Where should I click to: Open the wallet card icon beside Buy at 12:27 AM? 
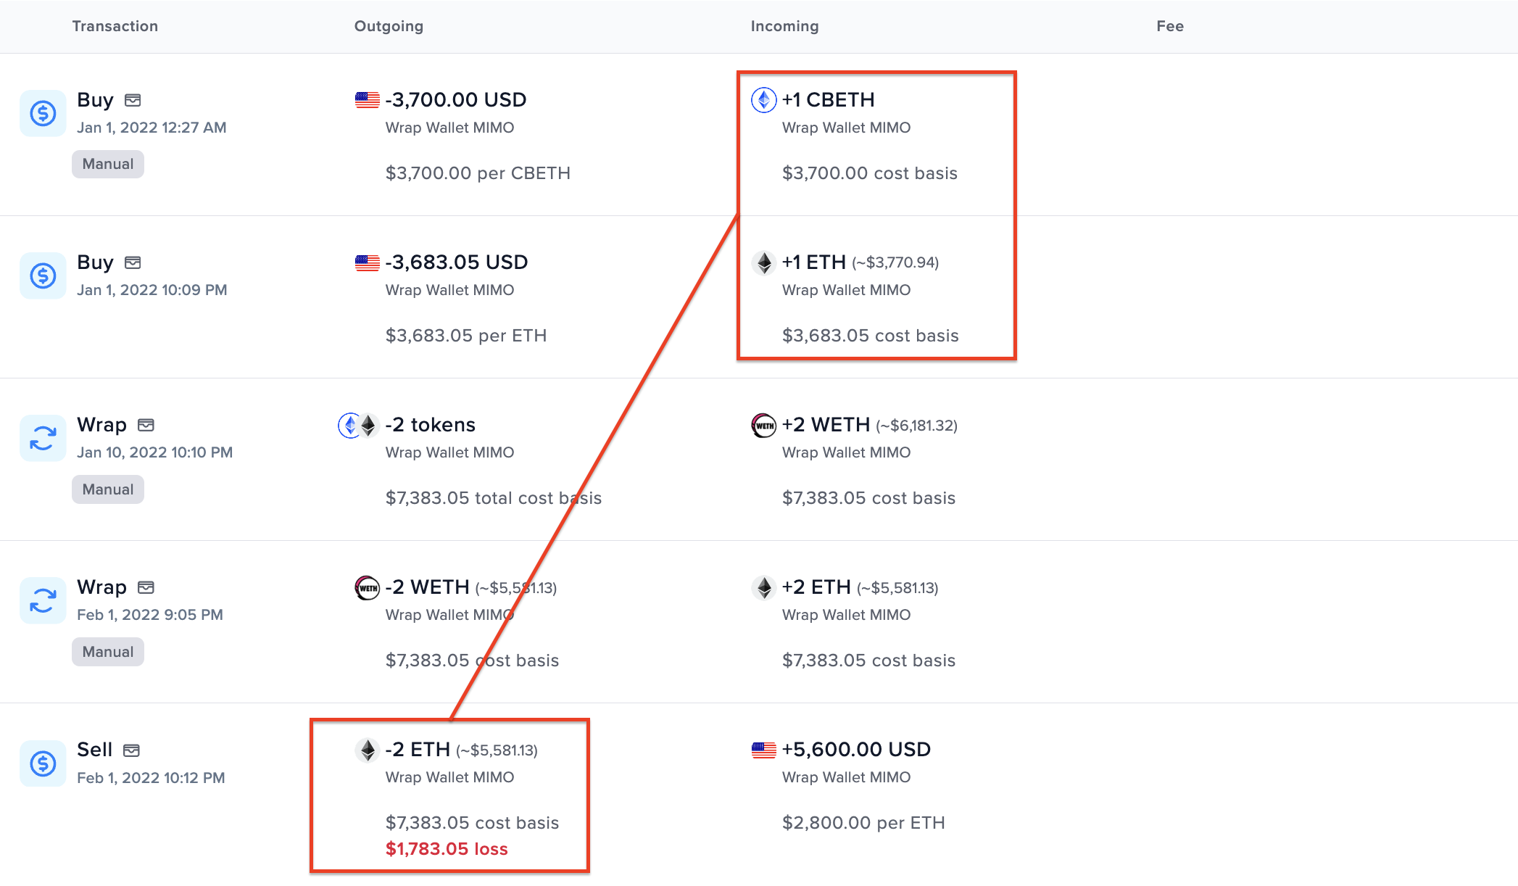pyautogui.click(x=133, y=100)
